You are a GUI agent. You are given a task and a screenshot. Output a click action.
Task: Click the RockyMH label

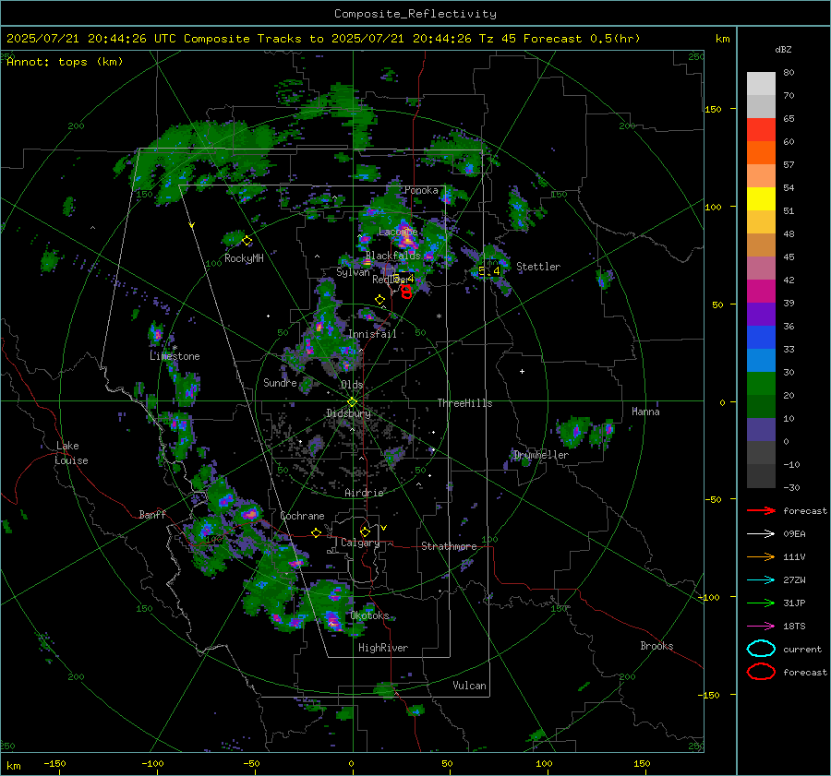244,258
